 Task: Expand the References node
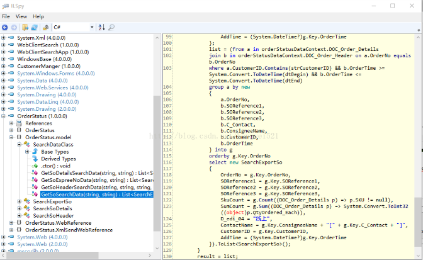click(11, 123)
